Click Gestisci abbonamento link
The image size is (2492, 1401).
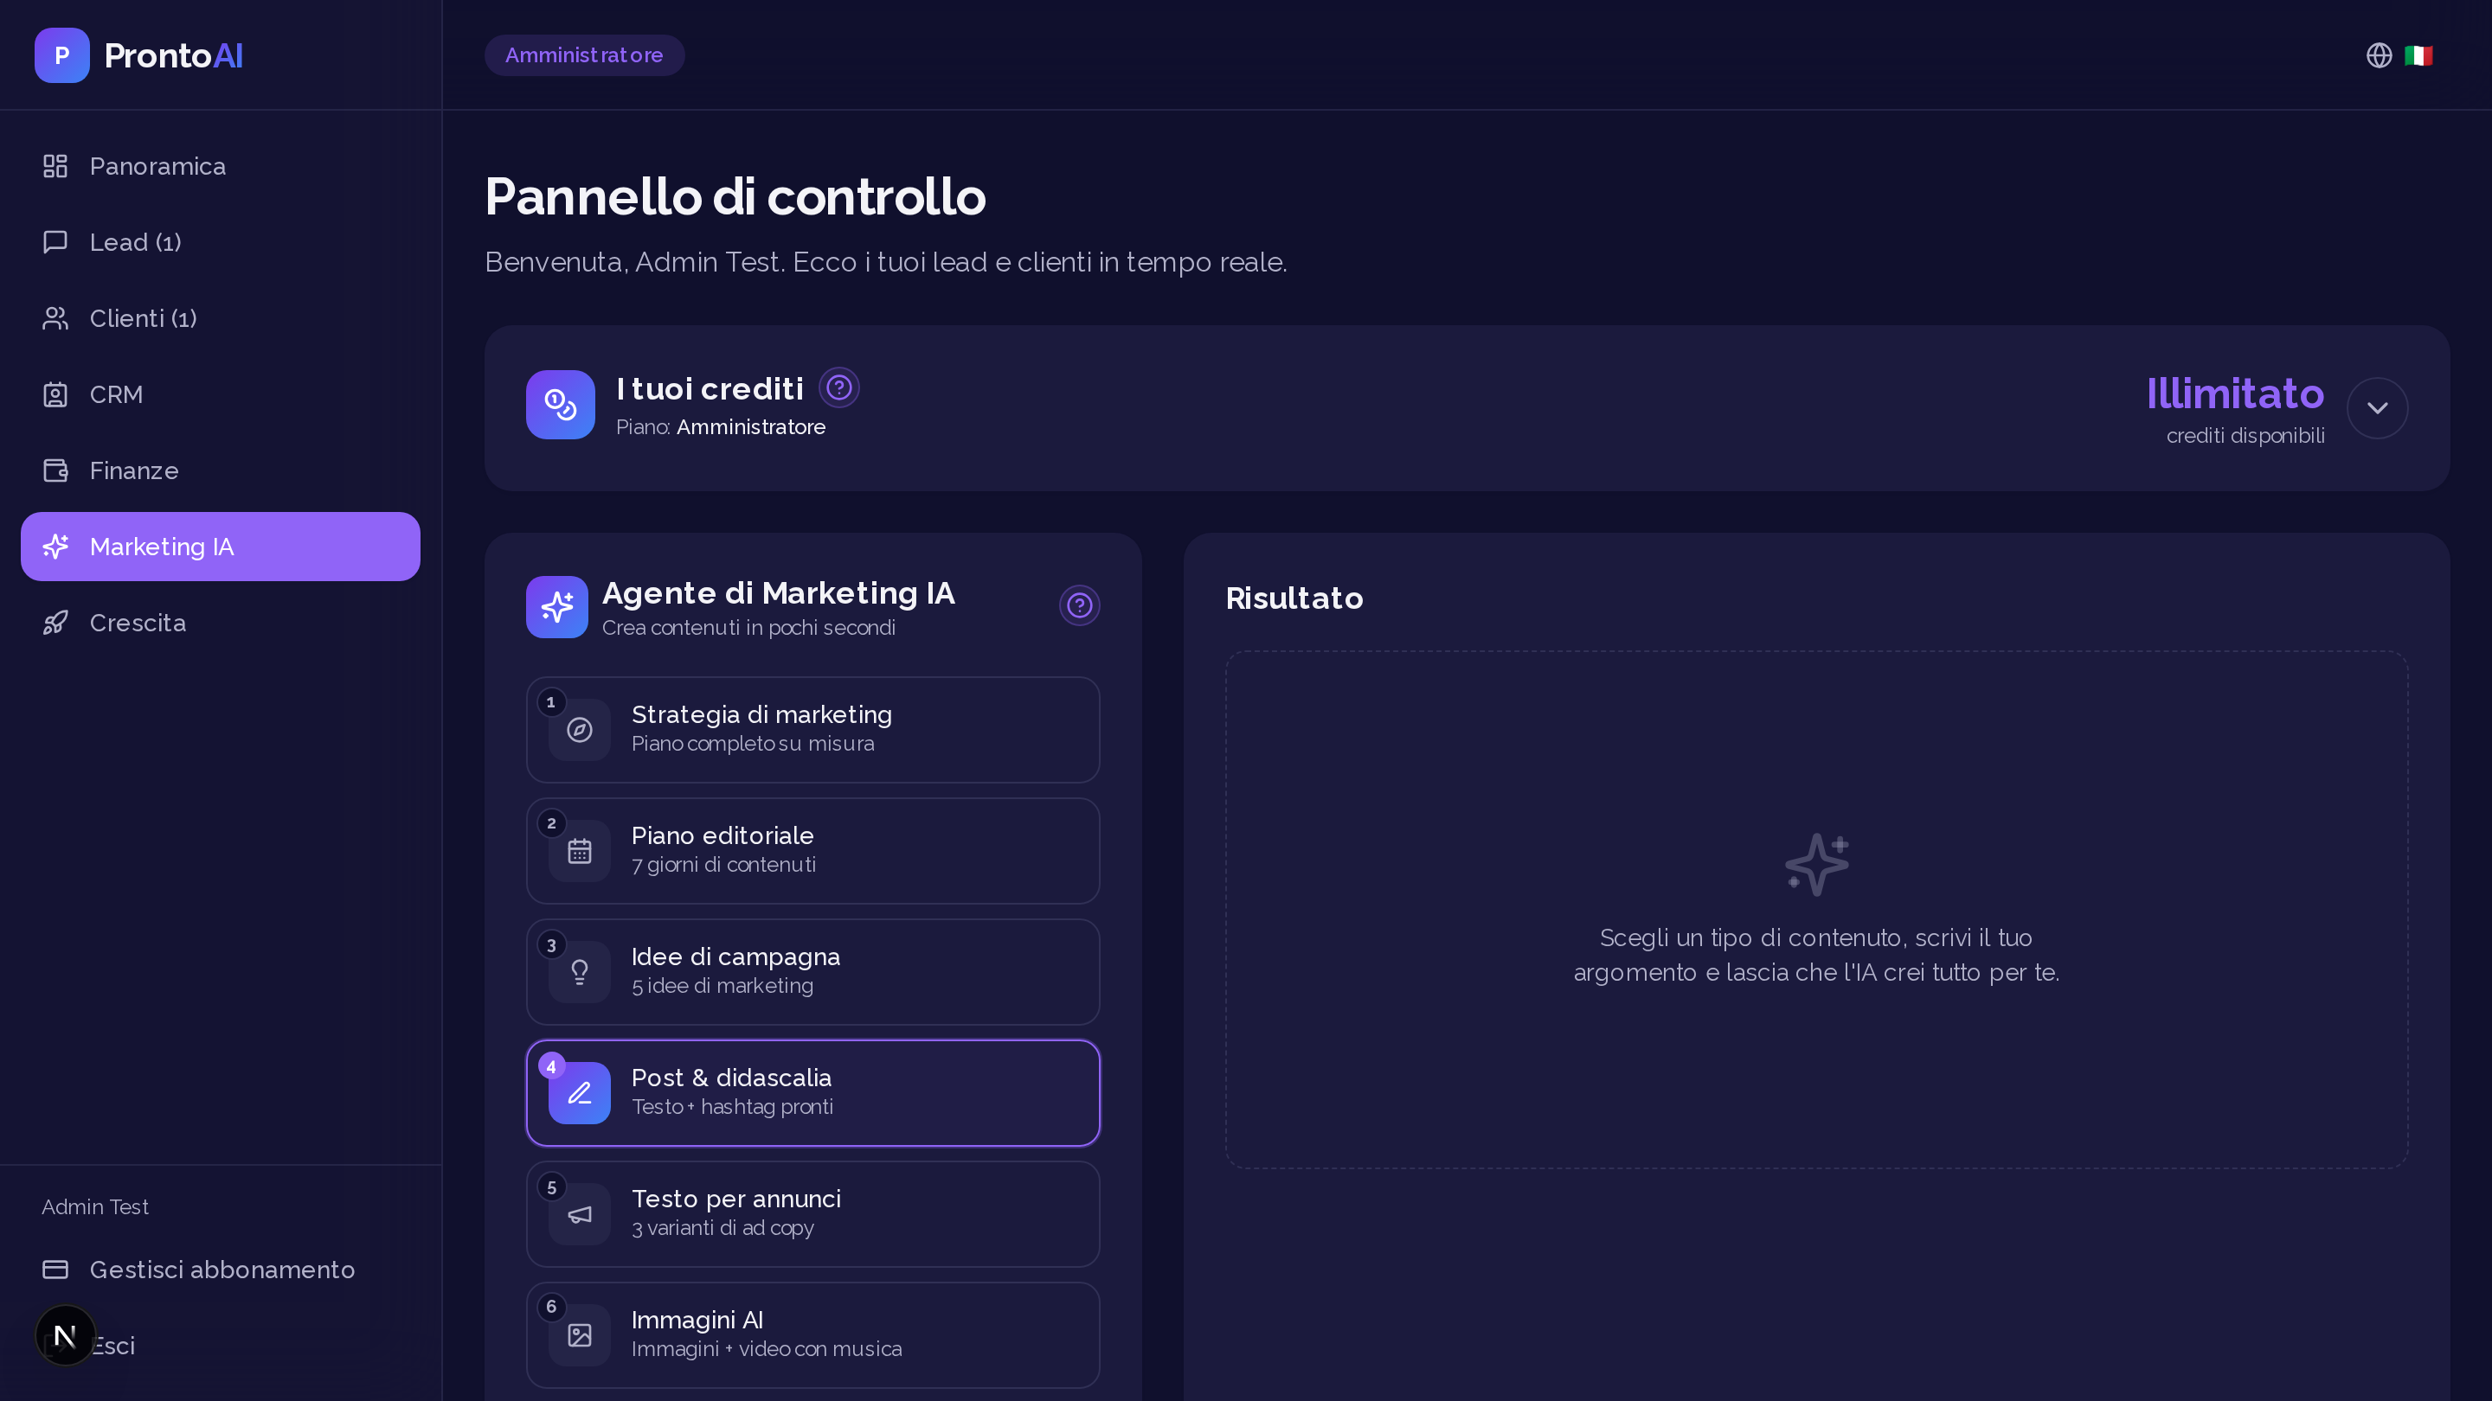(x=221, y=1270)
